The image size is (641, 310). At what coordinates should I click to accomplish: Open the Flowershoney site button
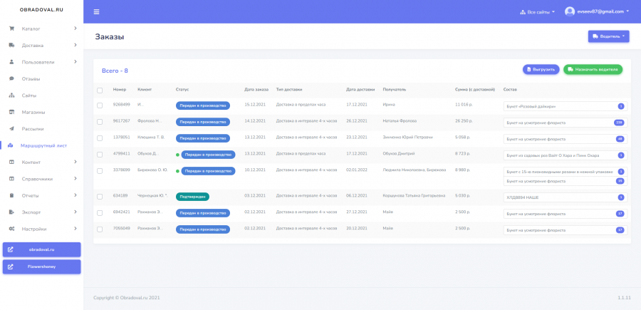click(42, 267)
